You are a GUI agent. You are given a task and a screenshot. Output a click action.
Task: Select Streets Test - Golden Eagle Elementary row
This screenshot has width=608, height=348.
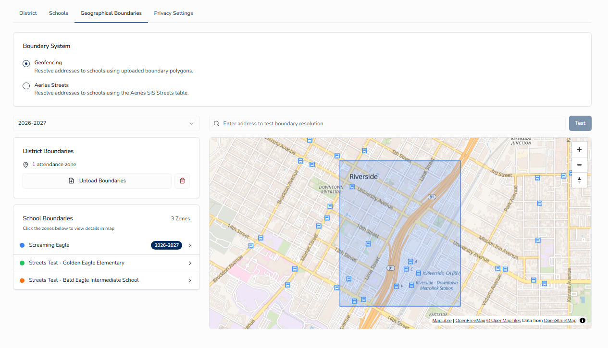coord(106,263)
